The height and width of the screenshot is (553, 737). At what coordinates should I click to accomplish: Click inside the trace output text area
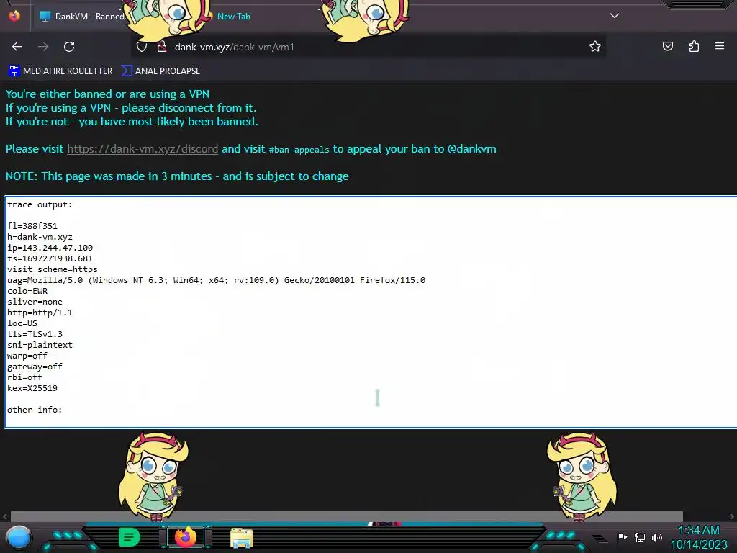tap(371, 313)
